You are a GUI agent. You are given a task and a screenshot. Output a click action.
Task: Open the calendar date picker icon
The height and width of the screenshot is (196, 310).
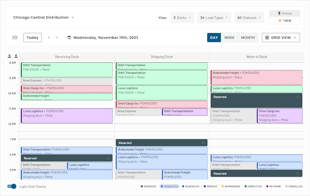pos(69,37)
